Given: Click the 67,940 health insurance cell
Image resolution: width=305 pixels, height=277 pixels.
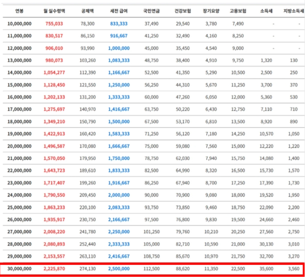Looking at the screenshot, I should coord(183,183).
